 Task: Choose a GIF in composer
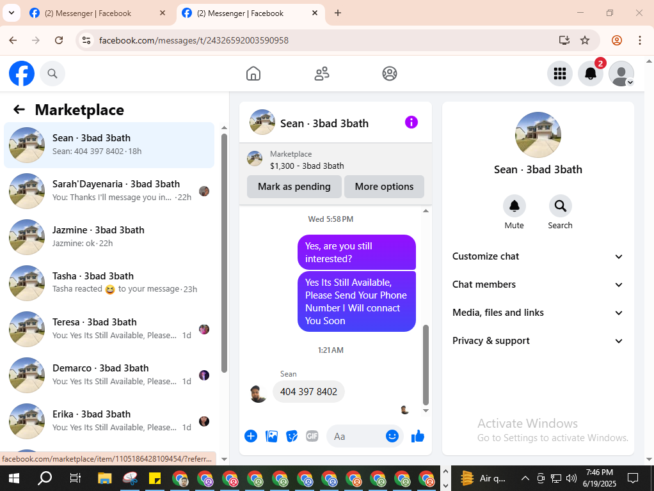(x=312, y=437)
